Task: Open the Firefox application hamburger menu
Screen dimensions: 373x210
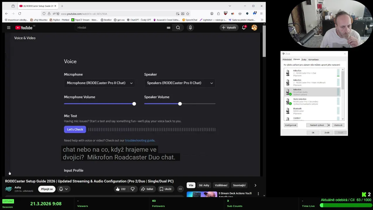Action: [261, 14]
